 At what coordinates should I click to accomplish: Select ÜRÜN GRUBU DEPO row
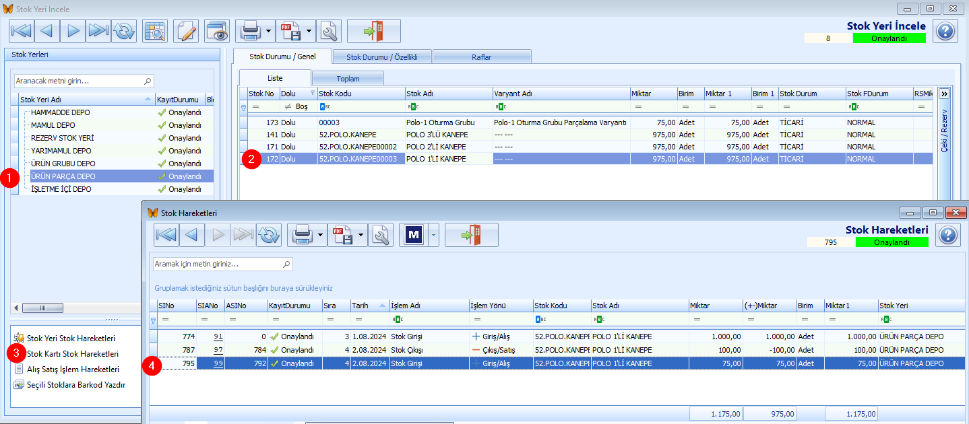click(x=116, y=164)
